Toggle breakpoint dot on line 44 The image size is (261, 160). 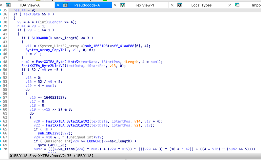(x=1, y=46)
